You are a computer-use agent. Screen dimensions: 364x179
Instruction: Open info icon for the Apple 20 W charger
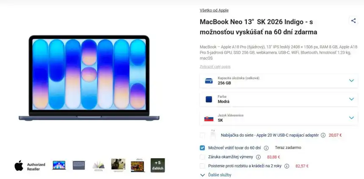pyautogui.click(x=323, y=135)
